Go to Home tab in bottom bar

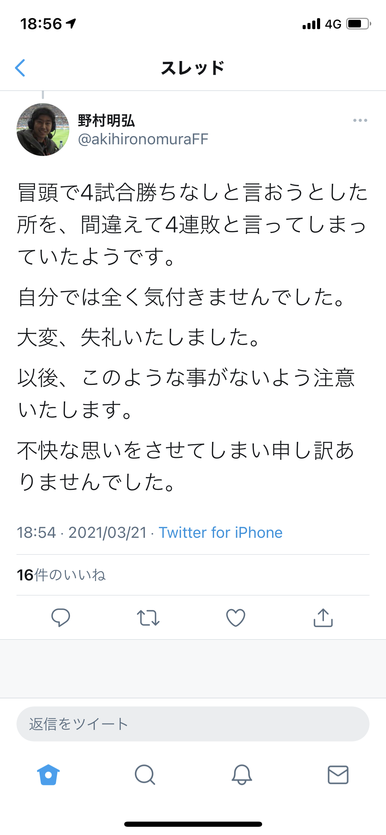coord(48,775)
